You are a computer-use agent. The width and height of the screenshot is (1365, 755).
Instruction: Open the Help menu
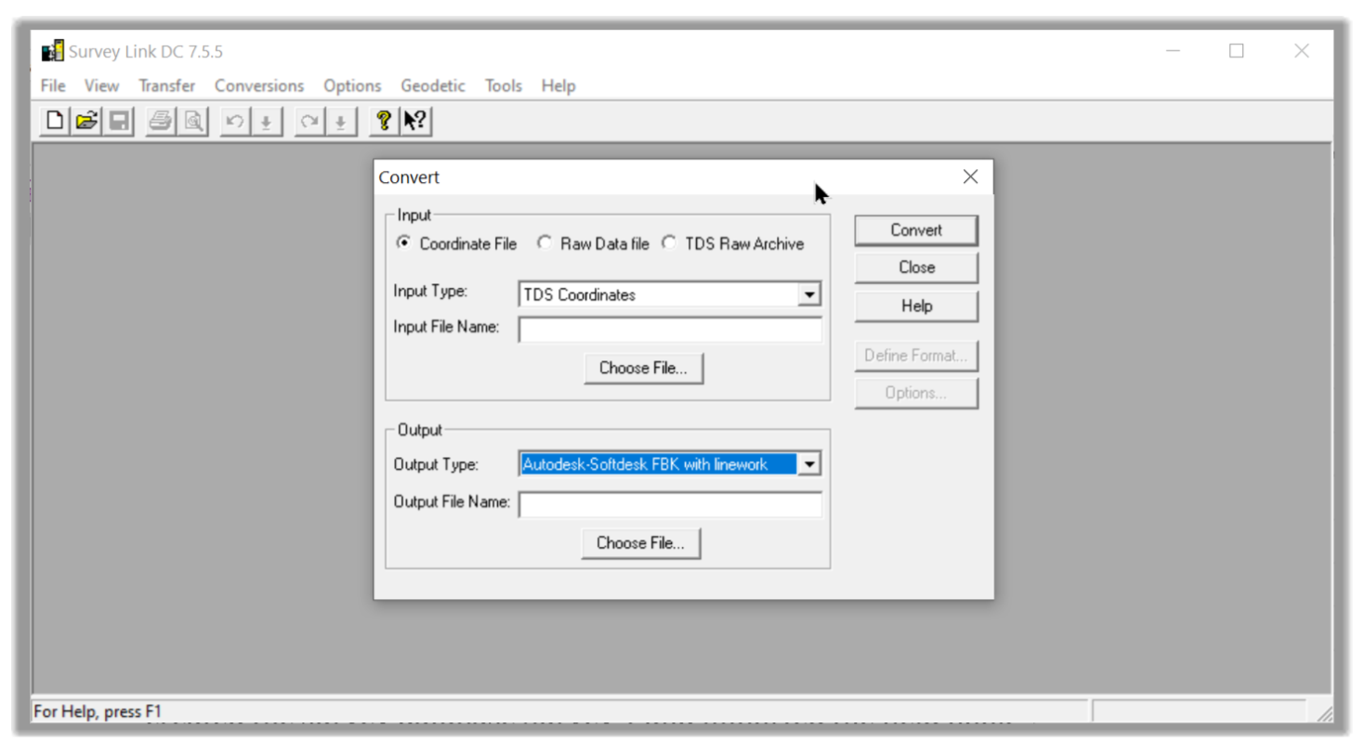(558, 85)
